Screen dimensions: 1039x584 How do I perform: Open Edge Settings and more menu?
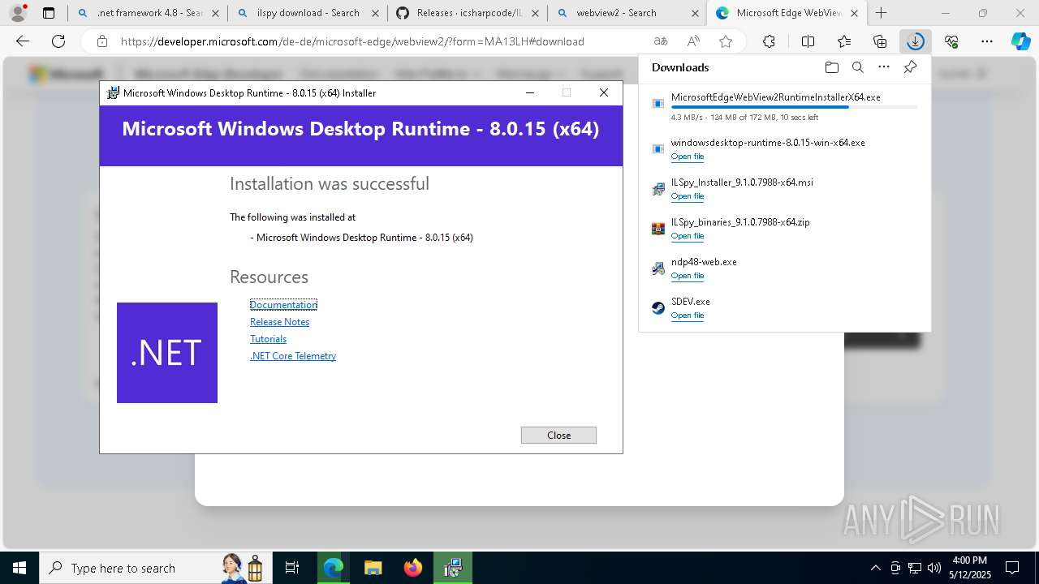987,41
